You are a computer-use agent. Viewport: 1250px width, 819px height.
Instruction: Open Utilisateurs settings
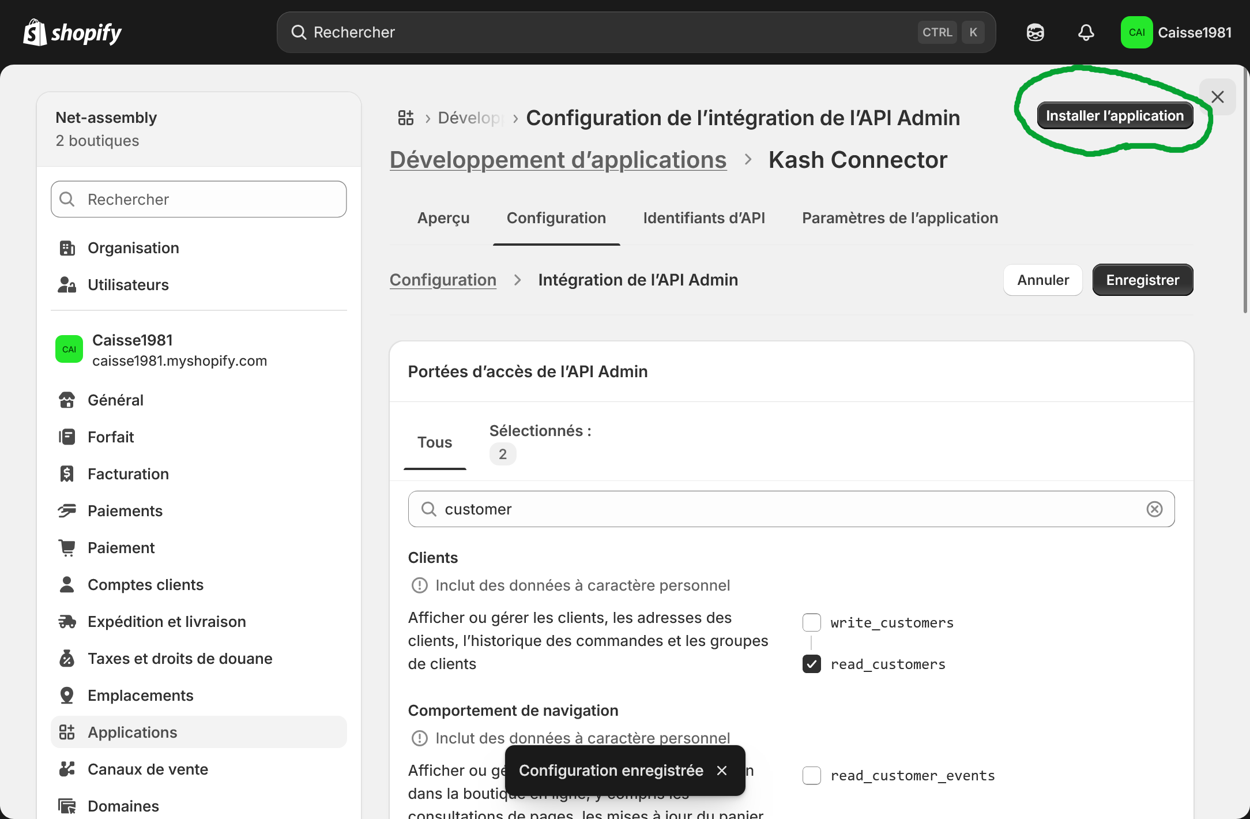pos(198,285)
